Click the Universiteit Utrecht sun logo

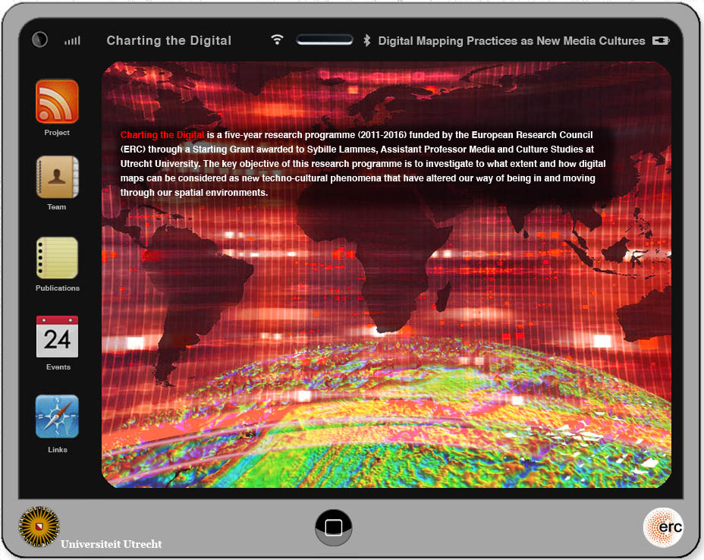coord(39,527)
